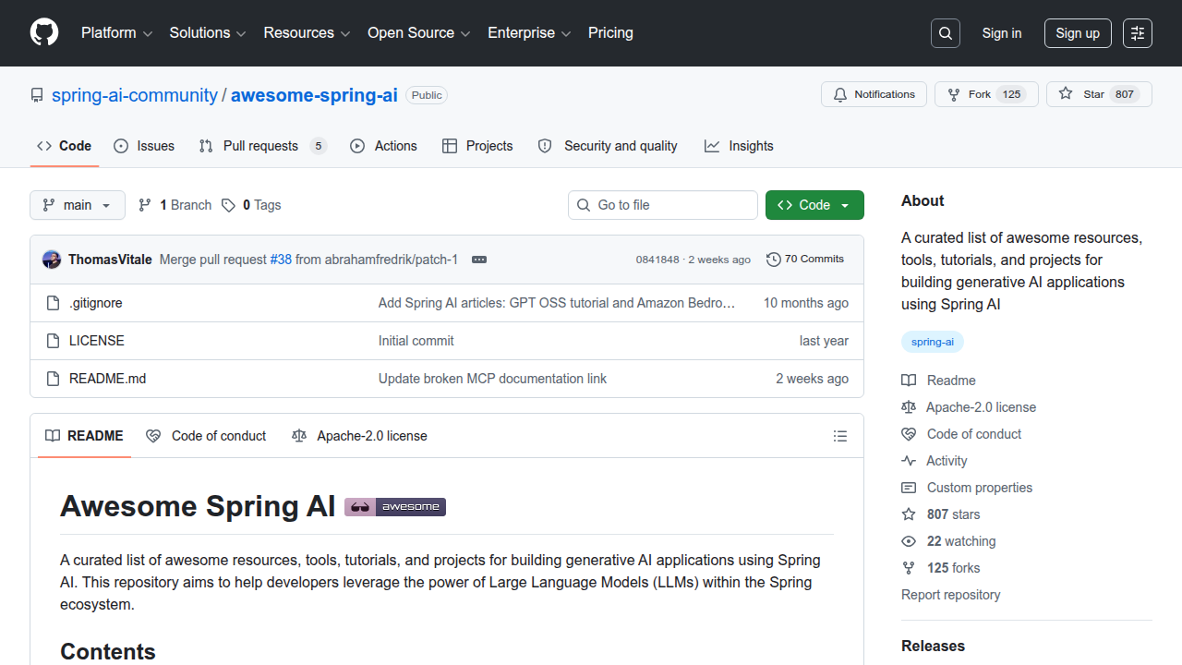Open the 70 Commits history link
This screenshot has height=665, width=1182.
click(x=805, y=260)
